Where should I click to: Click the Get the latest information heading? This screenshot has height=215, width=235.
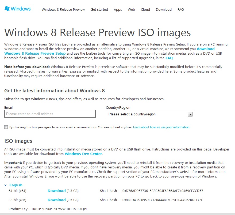coord(54,91)
